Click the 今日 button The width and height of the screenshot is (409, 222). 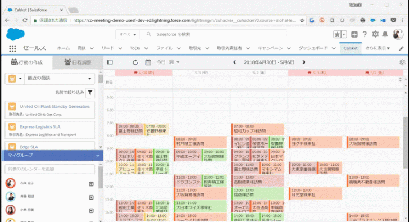click(x=161, y=62)
